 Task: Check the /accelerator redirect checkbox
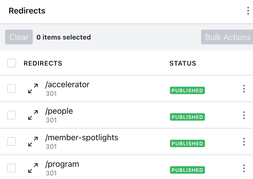pos(11,88)
